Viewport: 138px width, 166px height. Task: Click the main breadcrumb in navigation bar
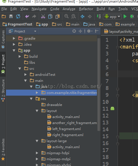pos(73,24)
